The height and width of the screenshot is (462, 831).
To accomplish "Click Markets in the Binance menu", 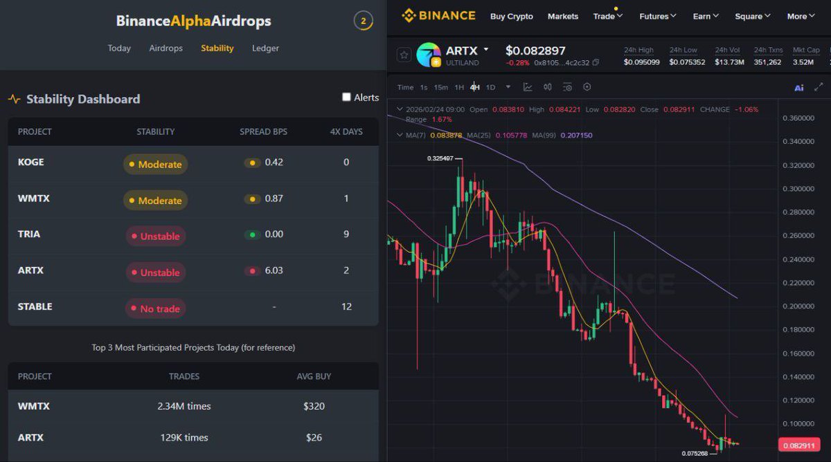I will coord(563,16).
